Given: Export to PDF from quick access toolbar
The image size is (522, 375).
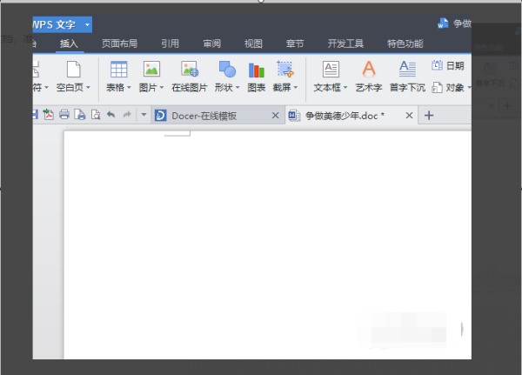Looking at the screenshot, I should coord(49,115).
